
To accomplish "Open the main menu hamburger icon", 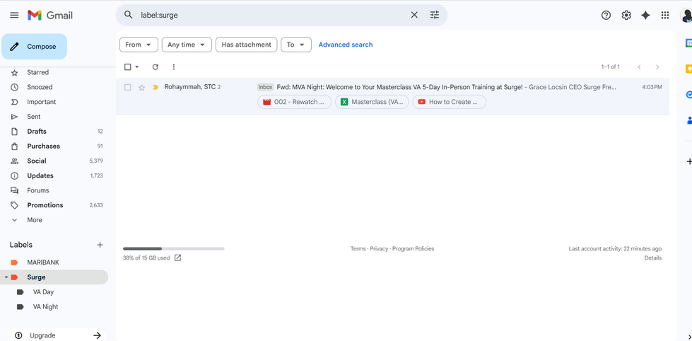I will coord(15,15).
